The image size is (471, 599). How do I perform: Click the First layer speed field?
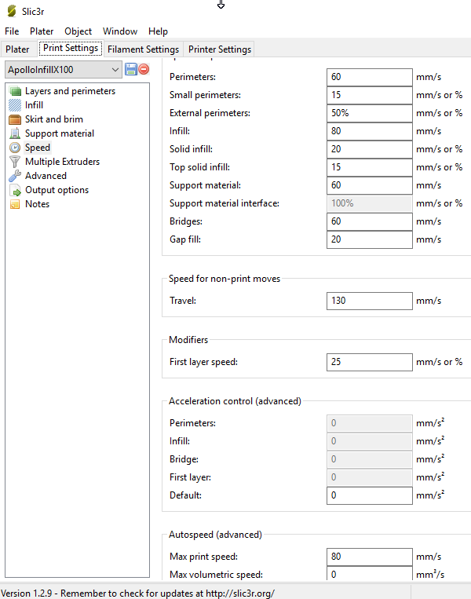[369, 362]
